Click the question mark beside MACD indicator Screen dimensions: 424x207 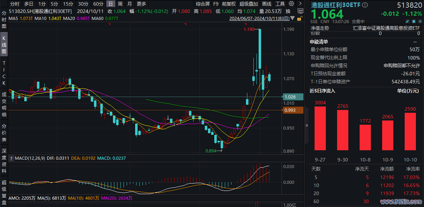point(11,158)
